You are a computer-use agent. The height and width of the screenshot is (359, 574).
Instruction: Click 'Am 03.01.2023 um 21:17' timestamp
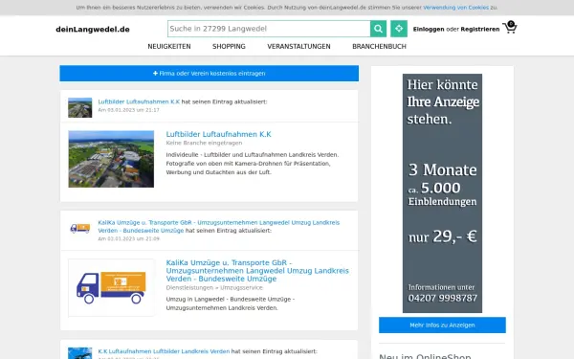pyautogui.click(x=128, y=110)
